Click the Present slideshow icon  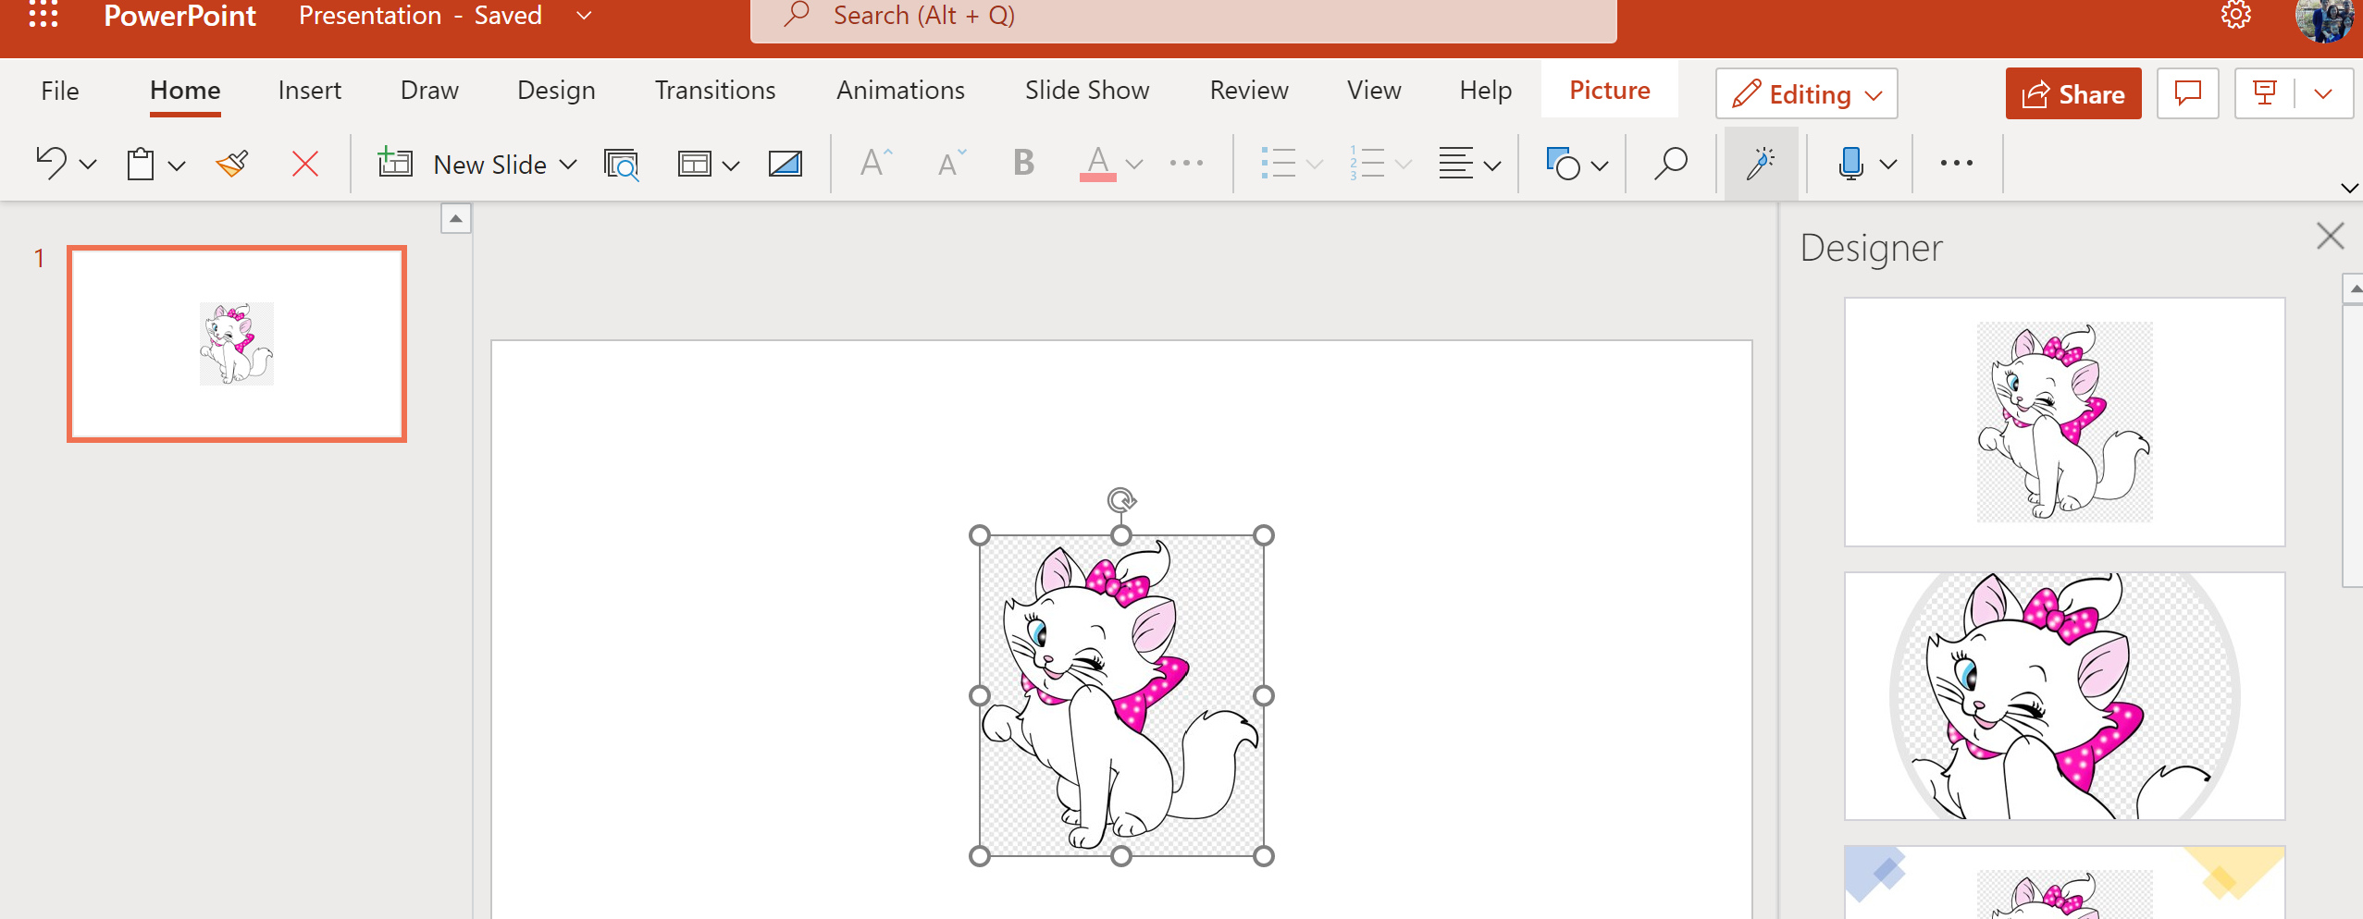click(x=2264, y=93)
